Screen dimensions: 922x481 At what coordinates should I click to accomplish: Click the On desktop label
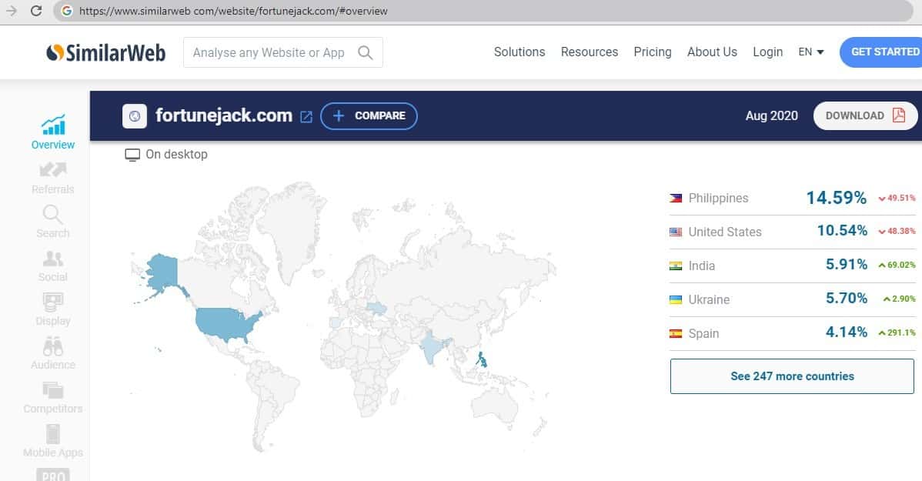coord(176,154)
